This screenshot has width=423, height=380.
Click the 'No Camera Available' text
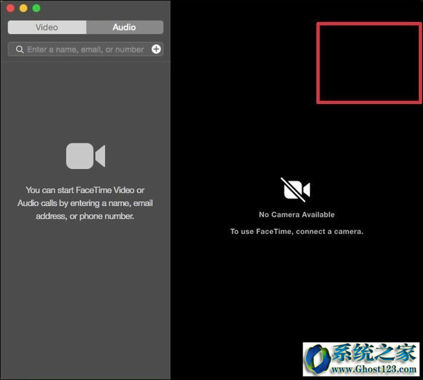297,214
